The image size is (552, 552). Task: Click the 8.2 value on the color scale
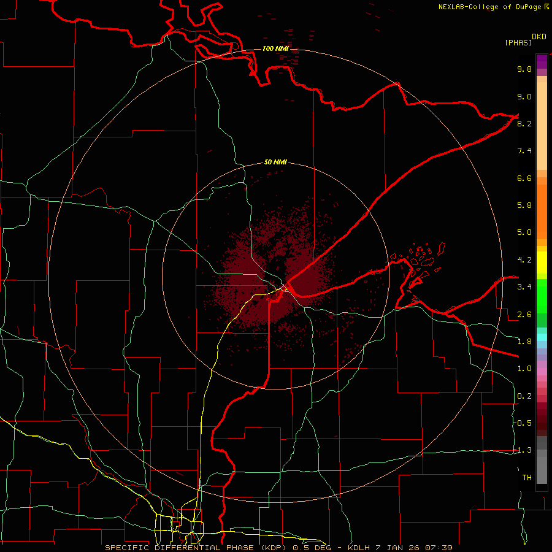coord(524,123)
